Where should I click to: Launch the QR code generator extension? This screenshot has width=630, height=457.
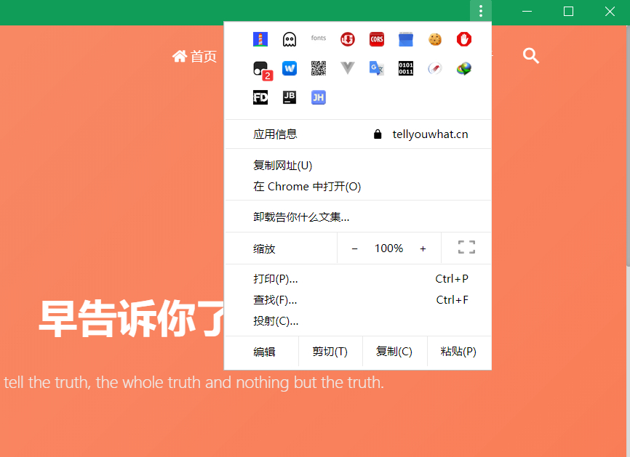click(x=319, y=68)
